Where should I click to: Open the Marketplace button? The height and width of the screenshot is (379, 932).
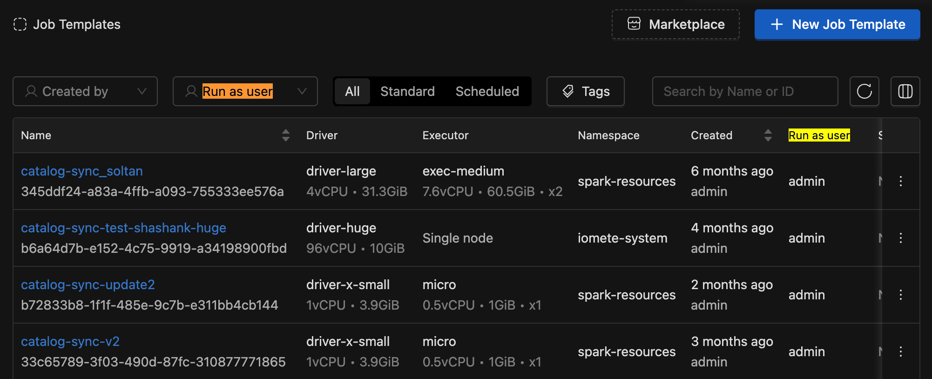coord(675,24)
